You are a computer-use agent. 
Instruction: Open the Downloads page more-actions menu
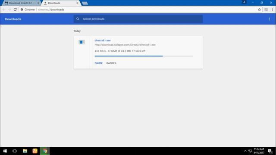[269, 19]
